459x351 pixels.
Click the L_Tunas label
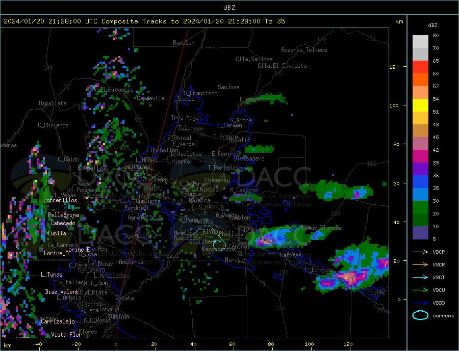coord(52,275)
